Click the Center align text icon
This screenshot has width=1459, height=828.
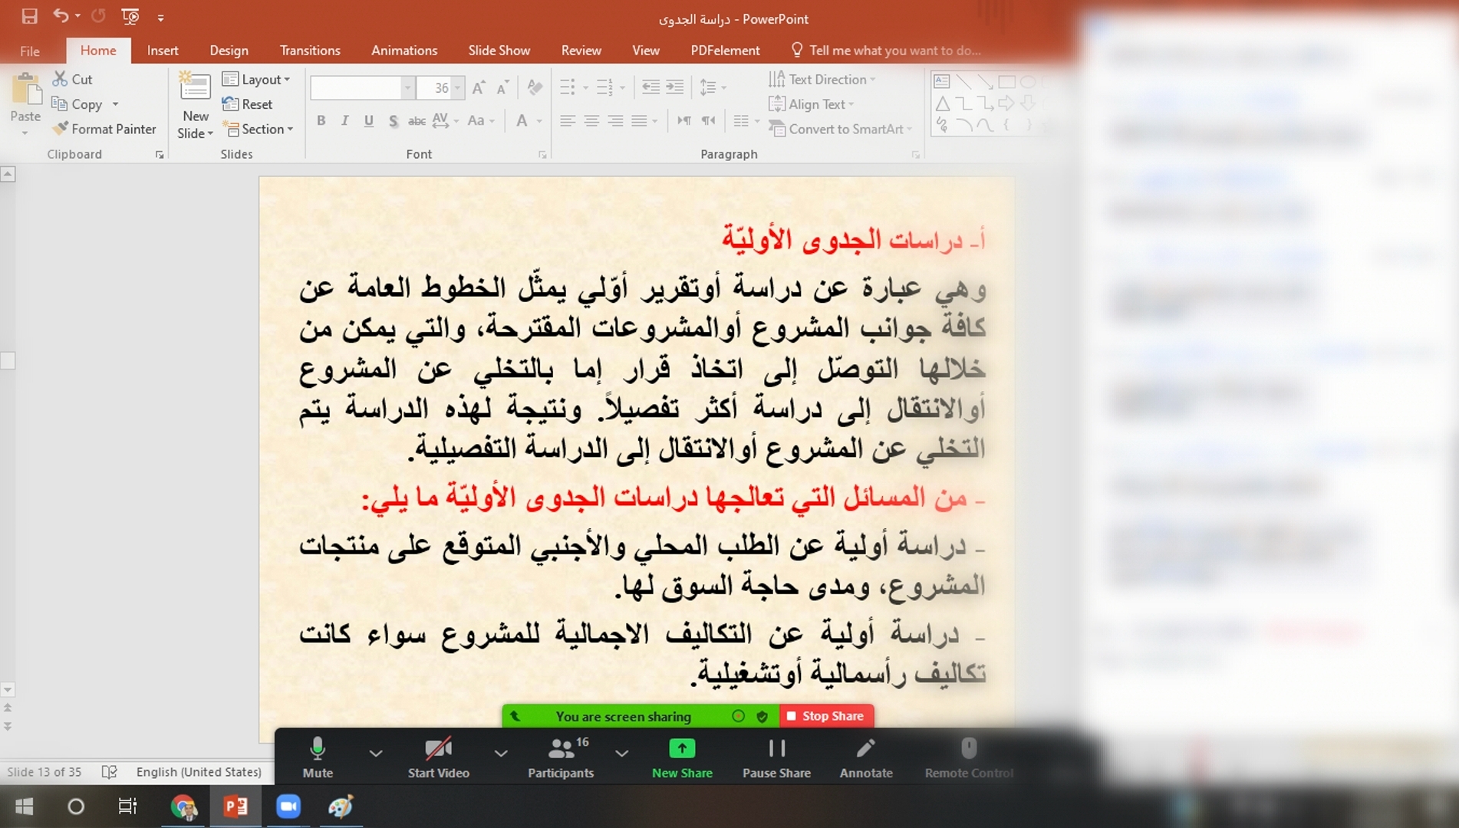click(591, 121)
